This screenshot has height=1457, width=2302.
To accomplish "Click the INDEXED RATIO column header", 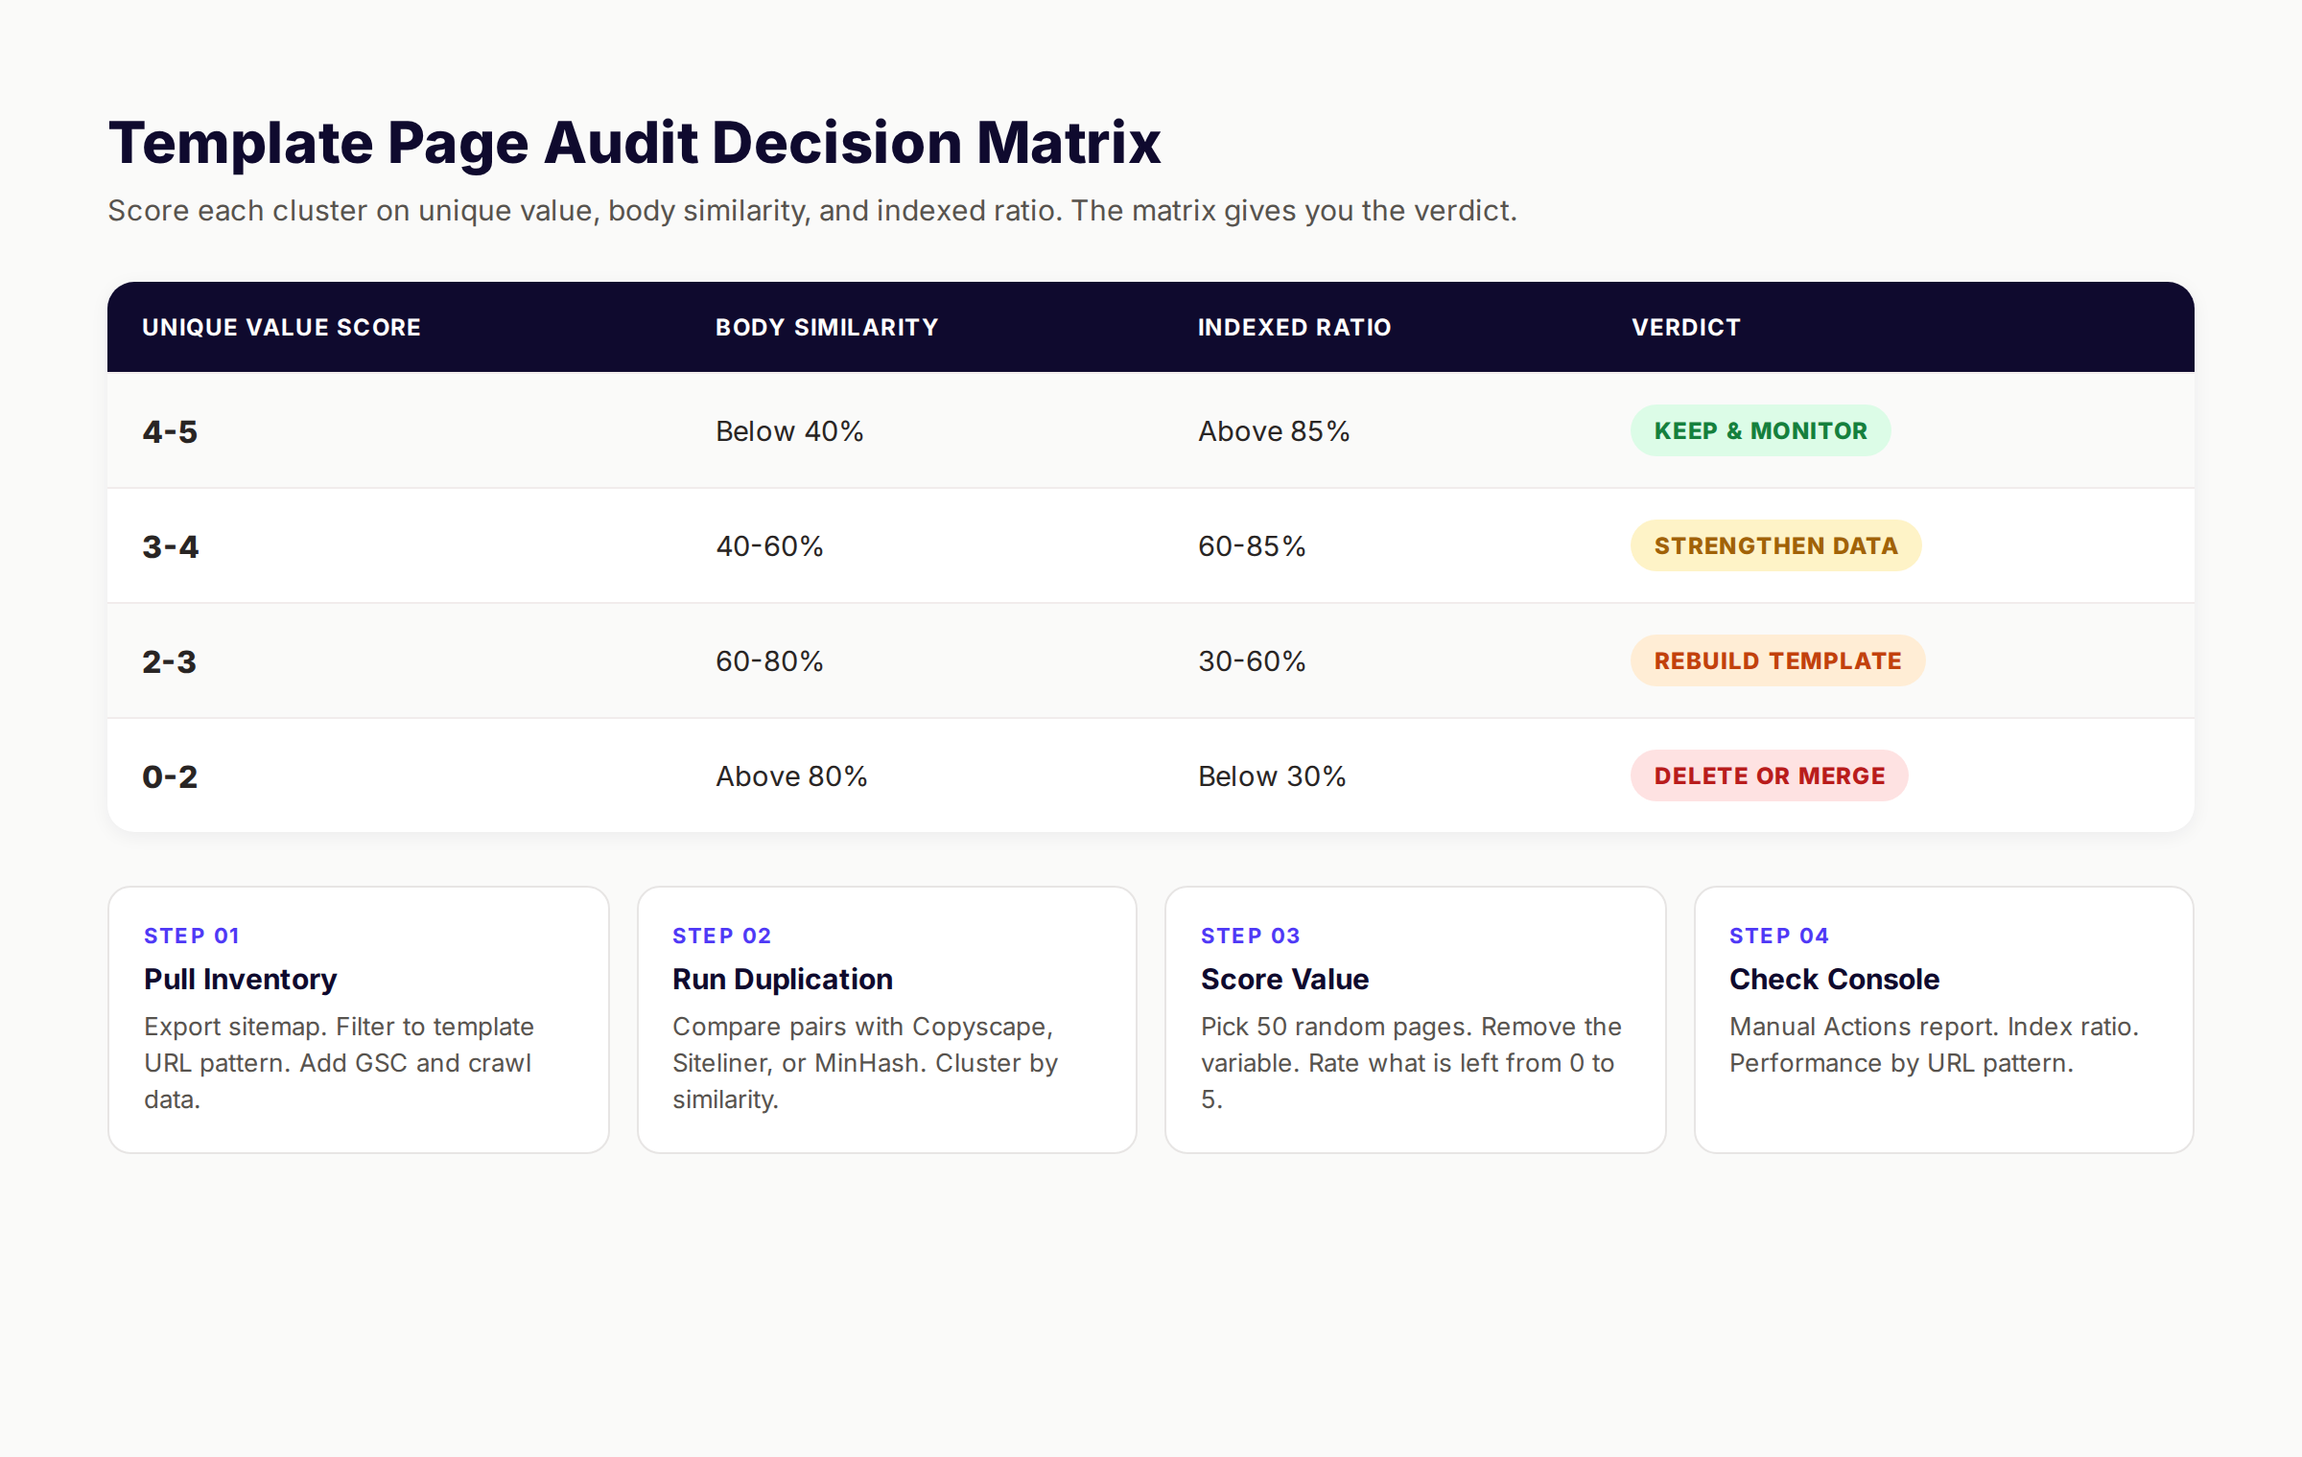I will point(1294,328).
